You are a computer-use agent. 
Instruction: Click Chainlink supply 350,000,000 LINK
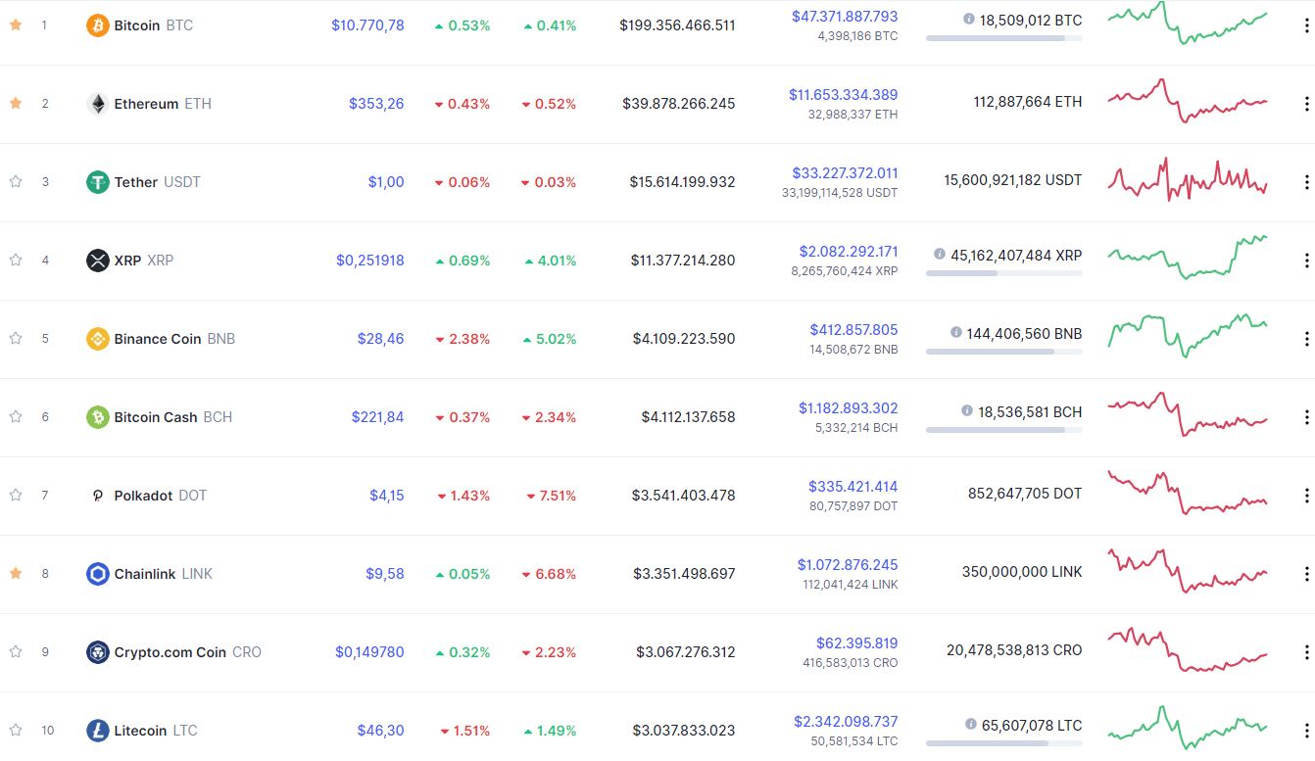pyautogui.click(x=1022, y=572)
